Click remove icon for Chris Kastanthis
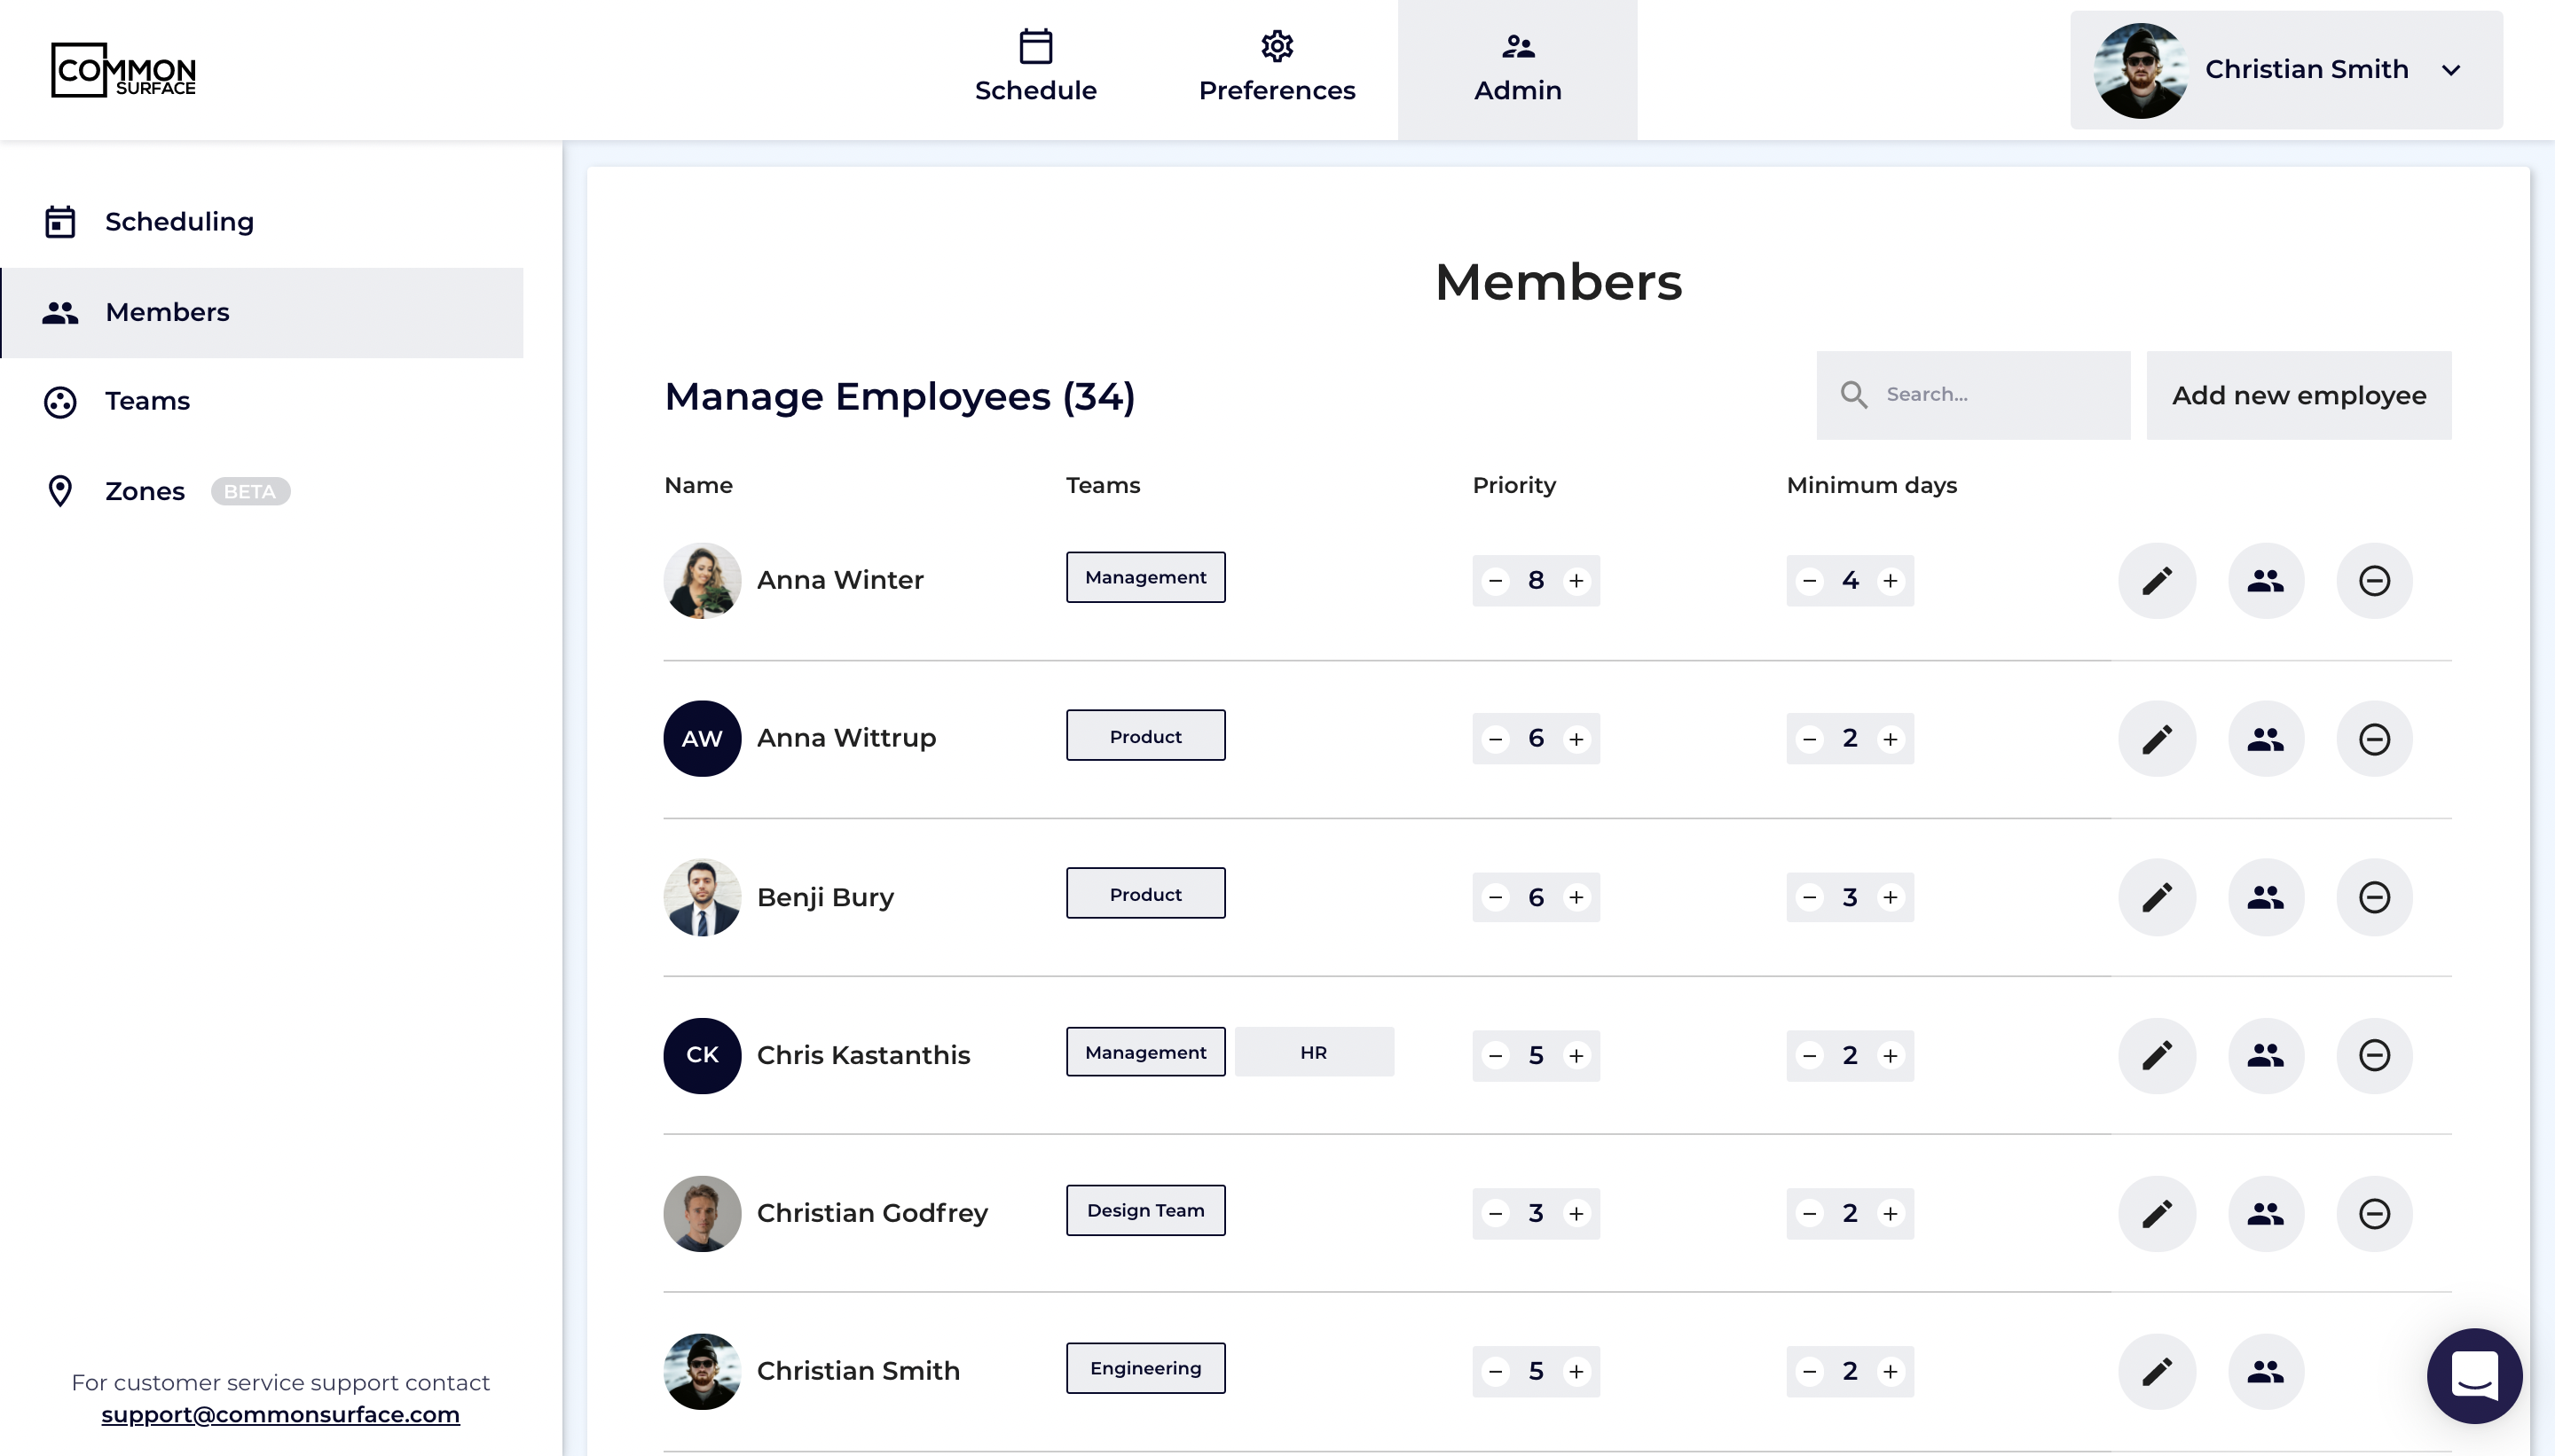Screen dimensions: 2555x1456 click(2374, 1055)
